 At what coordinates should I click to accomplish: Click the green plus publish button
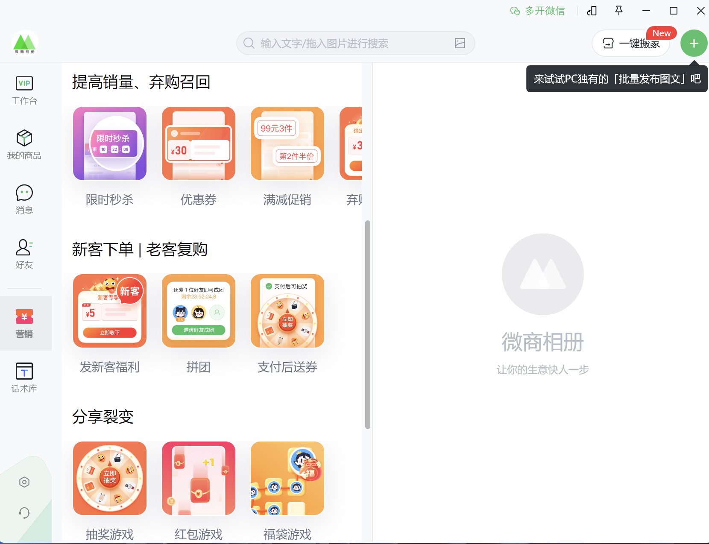tap(694, 43)
